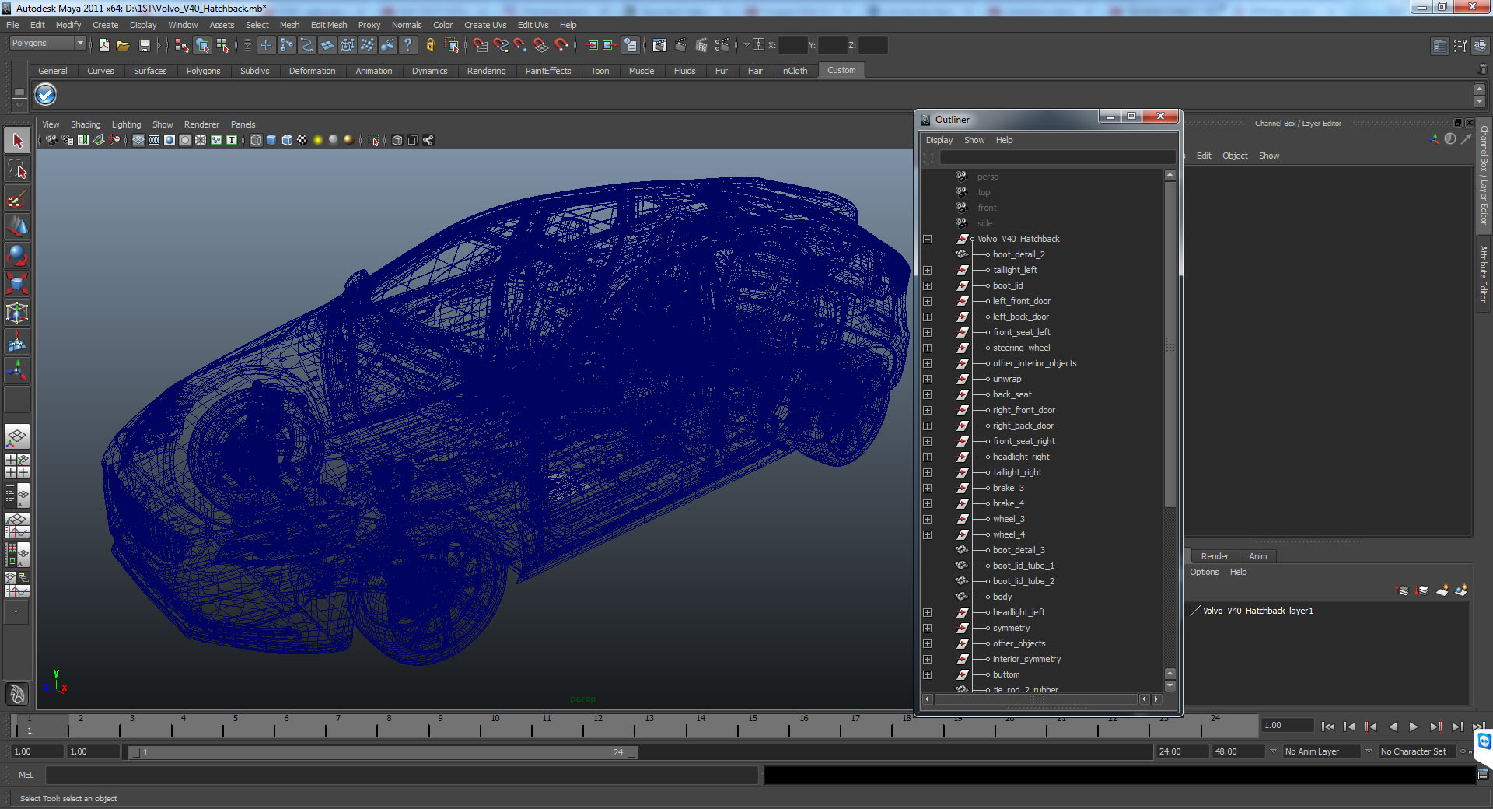
Task: Toggle lock selection padlock icon
Action: tap(430, 45)
